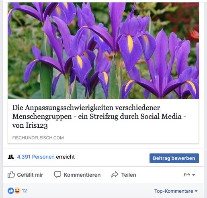Click the laughing haha reaction emoji
The height and width of the screenshot is (198, 207).
(17, 191)
